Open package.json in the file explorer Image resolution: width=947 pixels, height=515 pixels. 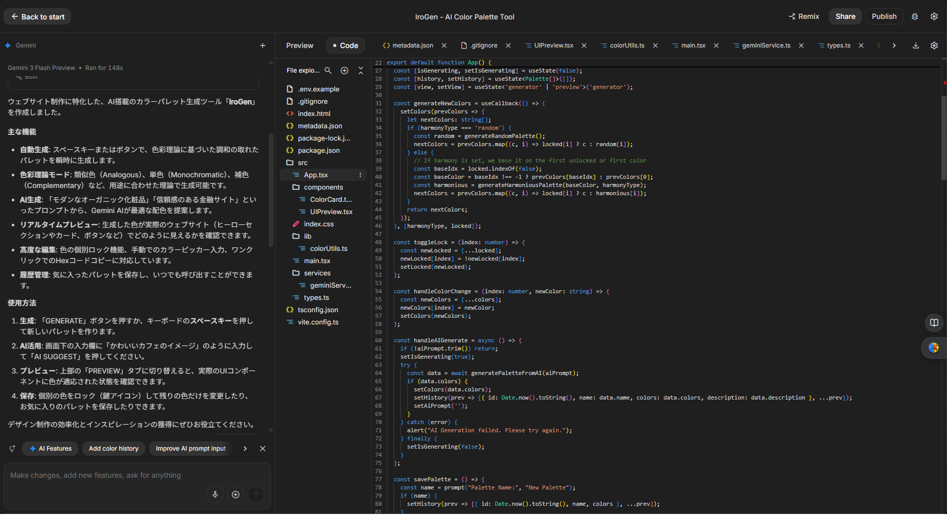324,150
